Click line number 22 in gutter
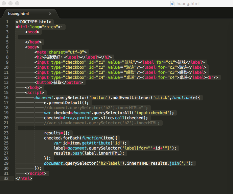This screenshot has width=233, height=194. click(6, 128)
